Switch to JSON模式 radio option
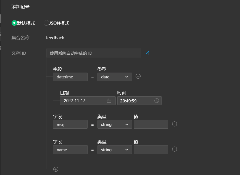This screenshot has width=240, height=175. pos(46,23)
